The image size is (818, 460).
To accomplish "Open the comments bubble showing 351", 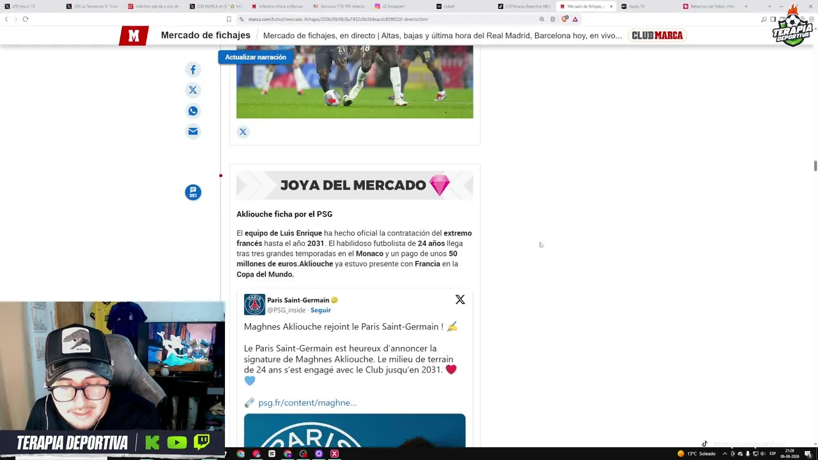I will (x=193, y=192).
